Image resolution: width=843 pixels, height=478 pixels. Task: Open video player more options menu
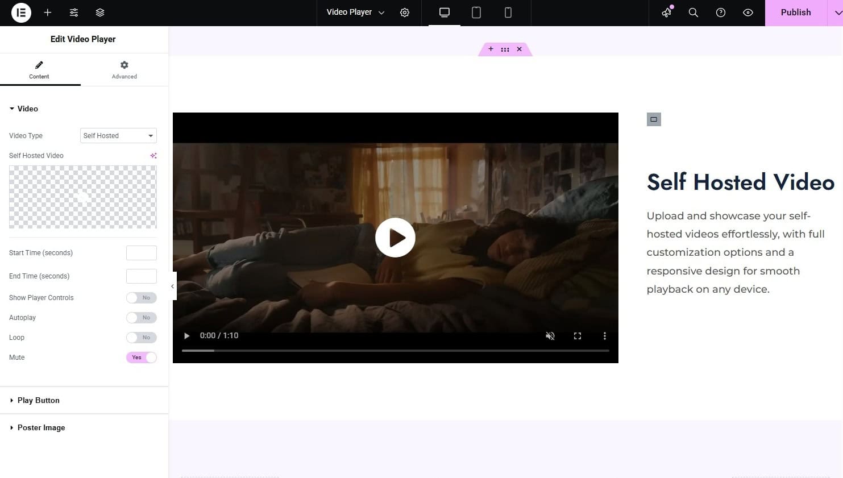604,336
